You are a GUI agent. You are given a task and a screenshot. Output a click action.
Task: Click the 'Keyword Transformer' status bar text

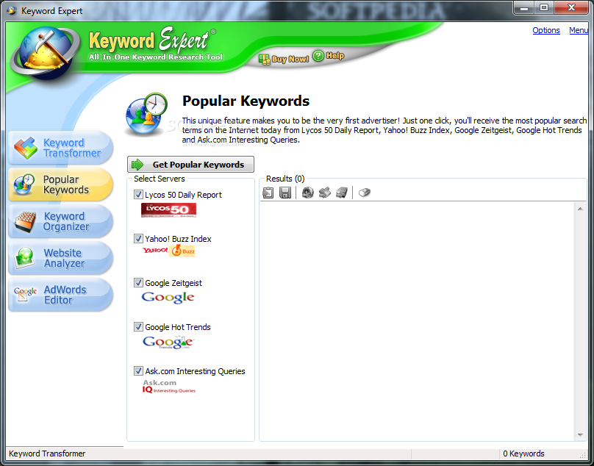[x=47, y=454]
